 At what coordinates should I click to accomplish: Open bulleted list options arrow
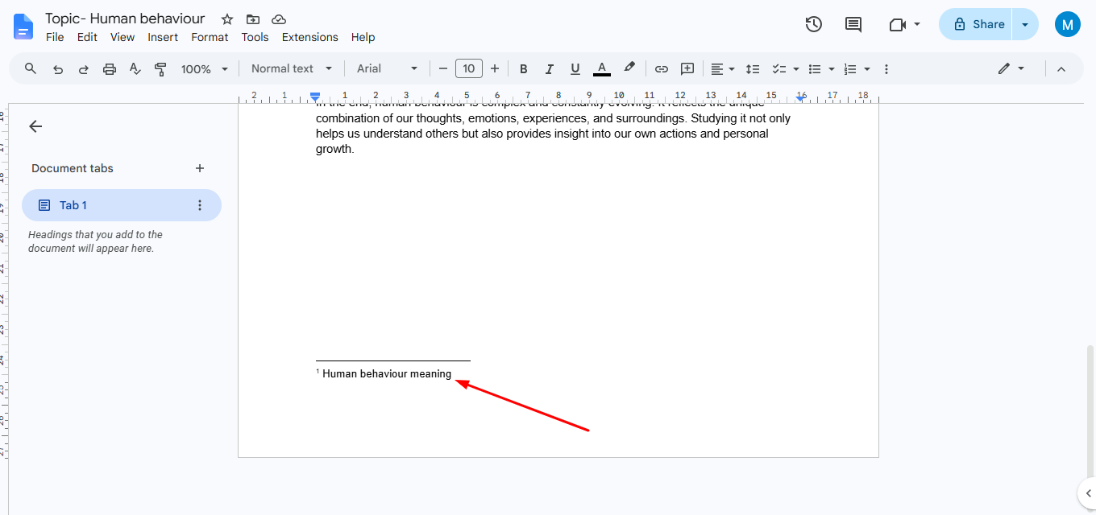tap(831, 69)
